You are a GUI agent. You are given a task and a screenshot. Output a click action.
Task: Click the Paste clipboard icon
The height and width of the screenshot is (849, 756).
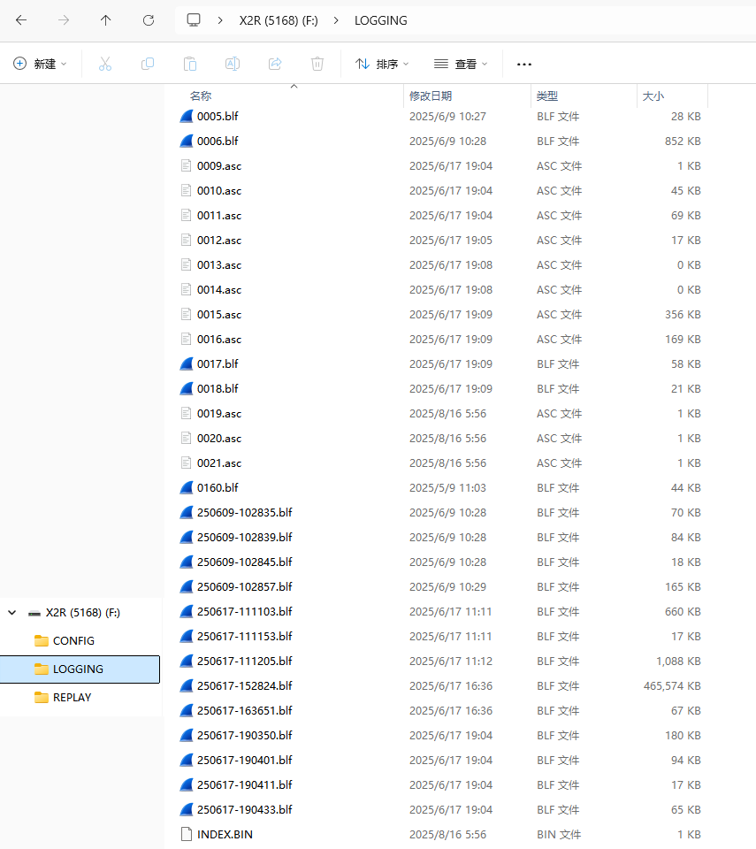[x=190, y=64]
